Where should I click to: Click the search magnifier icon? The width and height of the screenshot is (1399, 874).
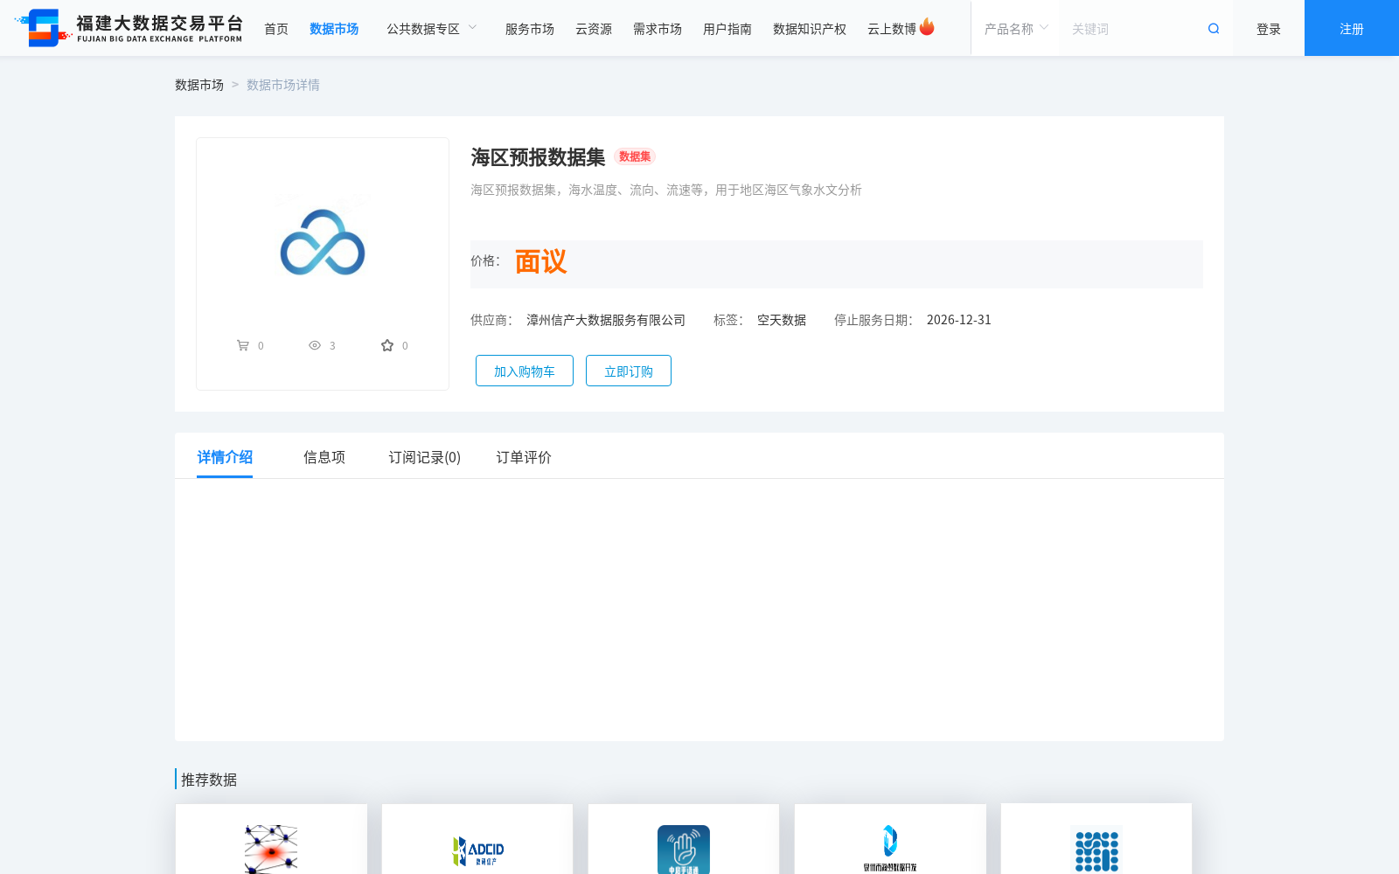1214,29
